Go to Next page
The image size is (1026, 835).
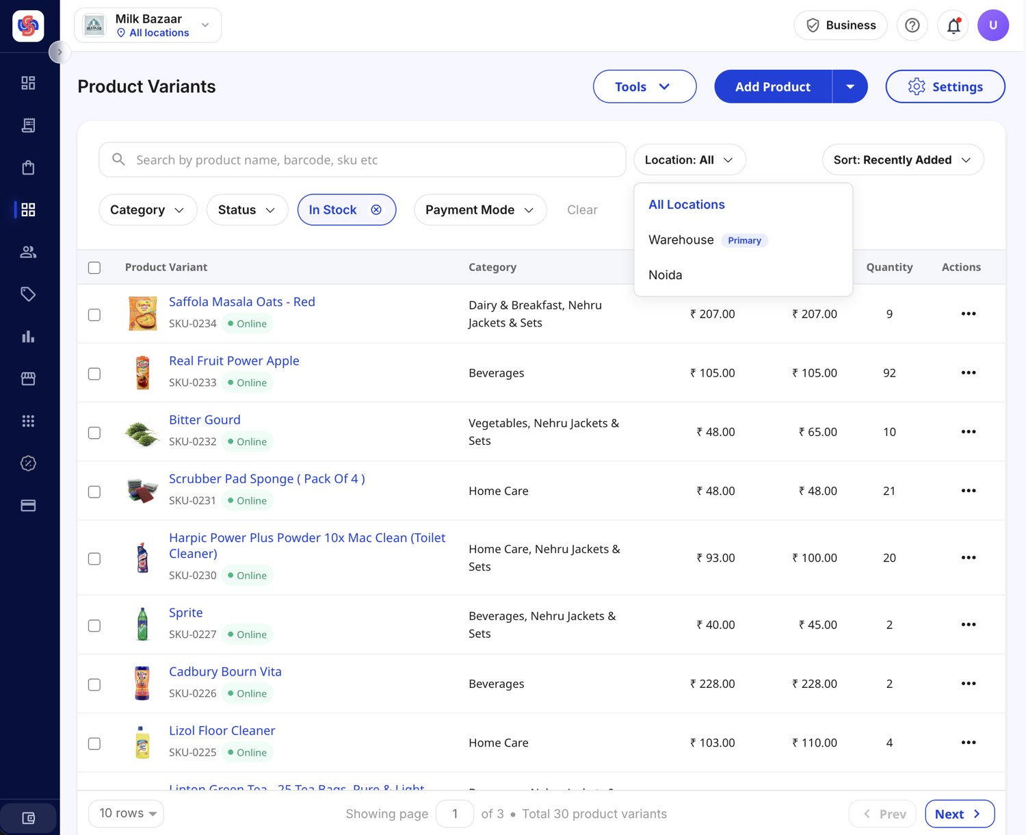click(x=960, y=814)
